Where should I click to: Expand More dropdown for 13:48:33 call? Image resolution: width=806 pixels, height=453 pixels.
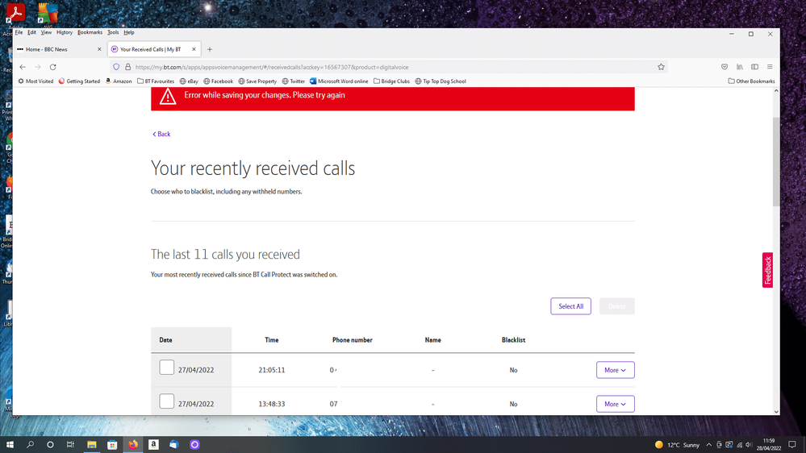(x=615, y=404)
